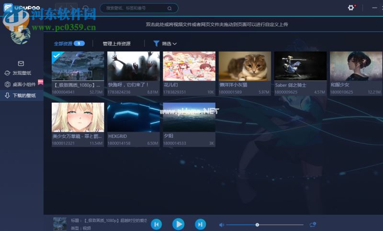Image resolution: width=383 pixels, height=231 pixels.
Task: Adjust the volume slider
Action: coord(265,225)
